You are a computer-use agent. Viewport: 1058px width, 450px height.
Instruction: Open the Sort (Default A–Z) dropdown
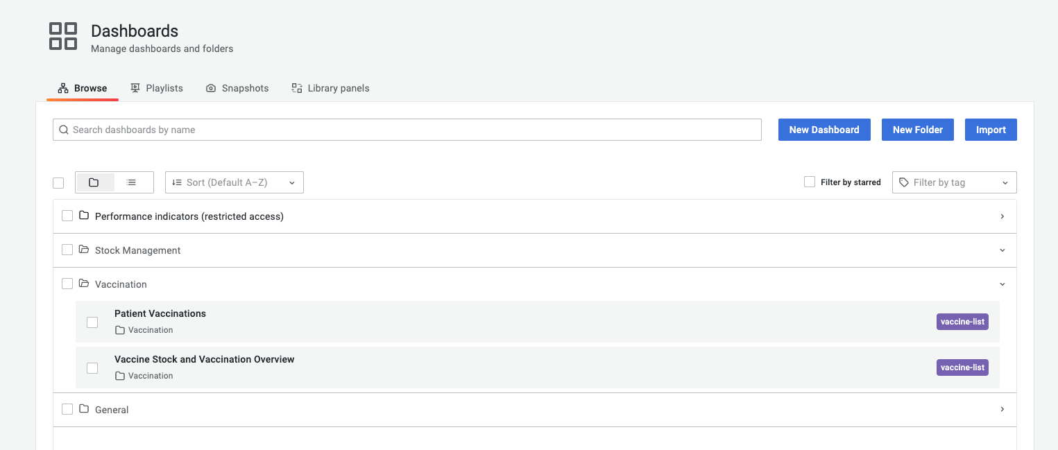pos(234,182)
